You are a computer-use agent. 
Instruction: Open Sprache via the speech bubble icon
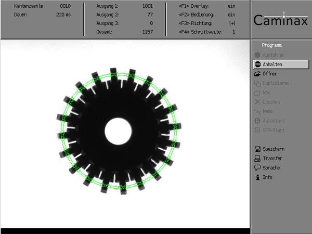pos(257,168)
